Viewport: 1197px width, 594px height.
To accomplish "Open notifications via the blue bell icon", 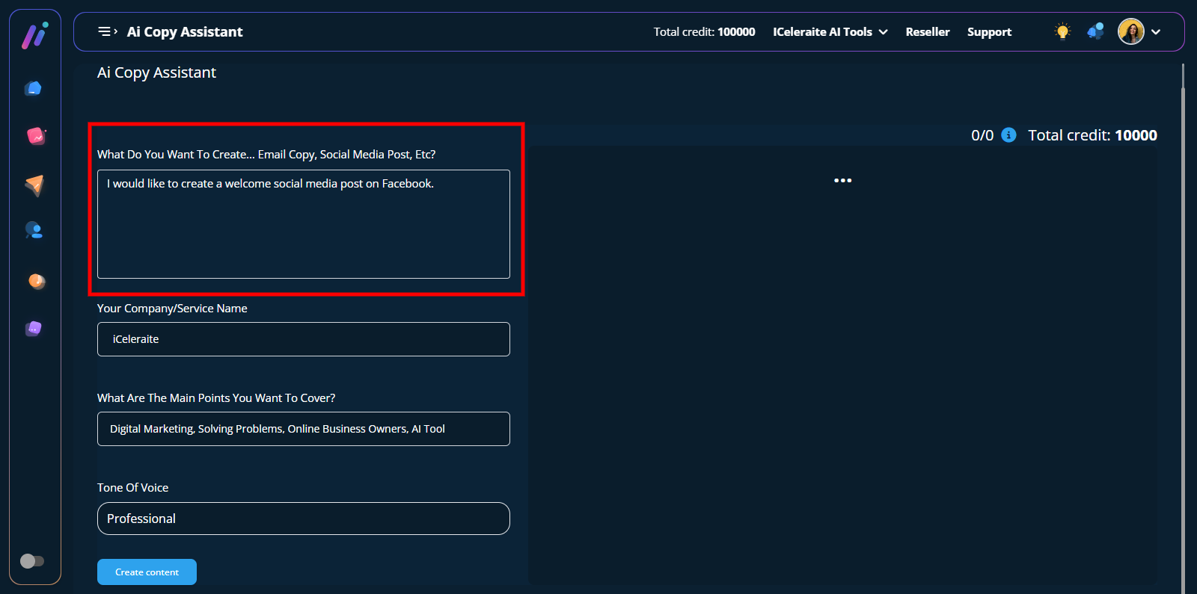I will pyautogui.click(x=1095, y=31).
